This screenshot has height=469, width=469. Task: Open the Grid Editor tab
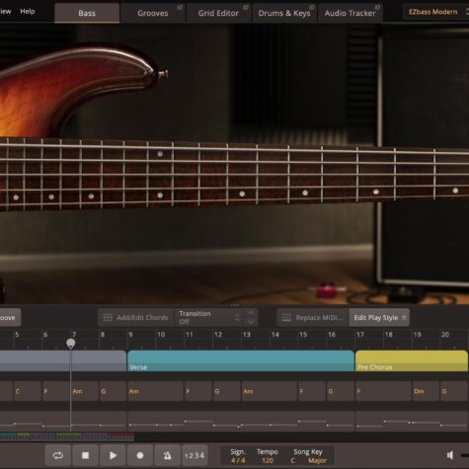point(218,13)
